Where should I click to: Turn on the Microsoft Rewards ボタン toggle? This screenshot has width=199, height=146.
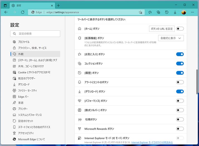[x=180, y=129]
